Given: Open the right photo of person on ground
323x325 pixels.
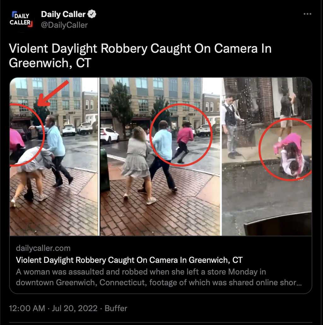Looking at the screenshot, I should (x=267, y=157).
